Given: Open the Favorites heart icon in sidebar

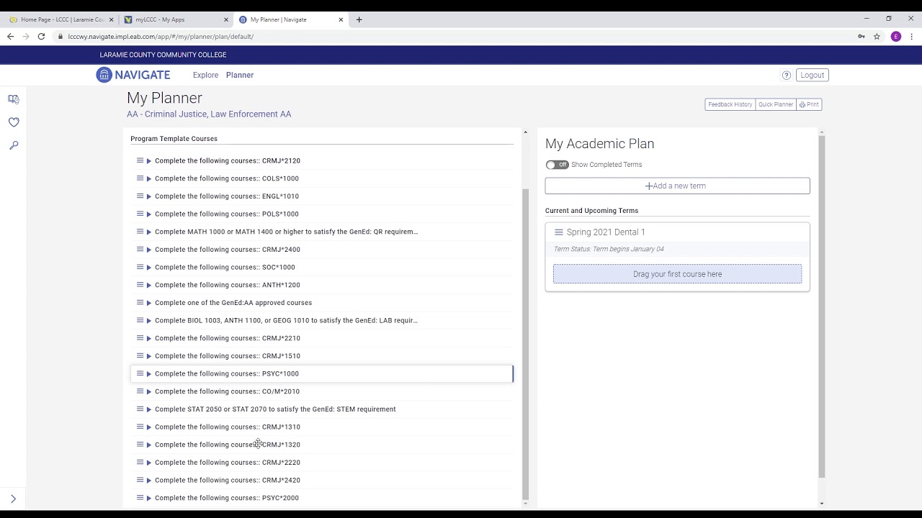Looking at the screenshot, I should point(14,122).
